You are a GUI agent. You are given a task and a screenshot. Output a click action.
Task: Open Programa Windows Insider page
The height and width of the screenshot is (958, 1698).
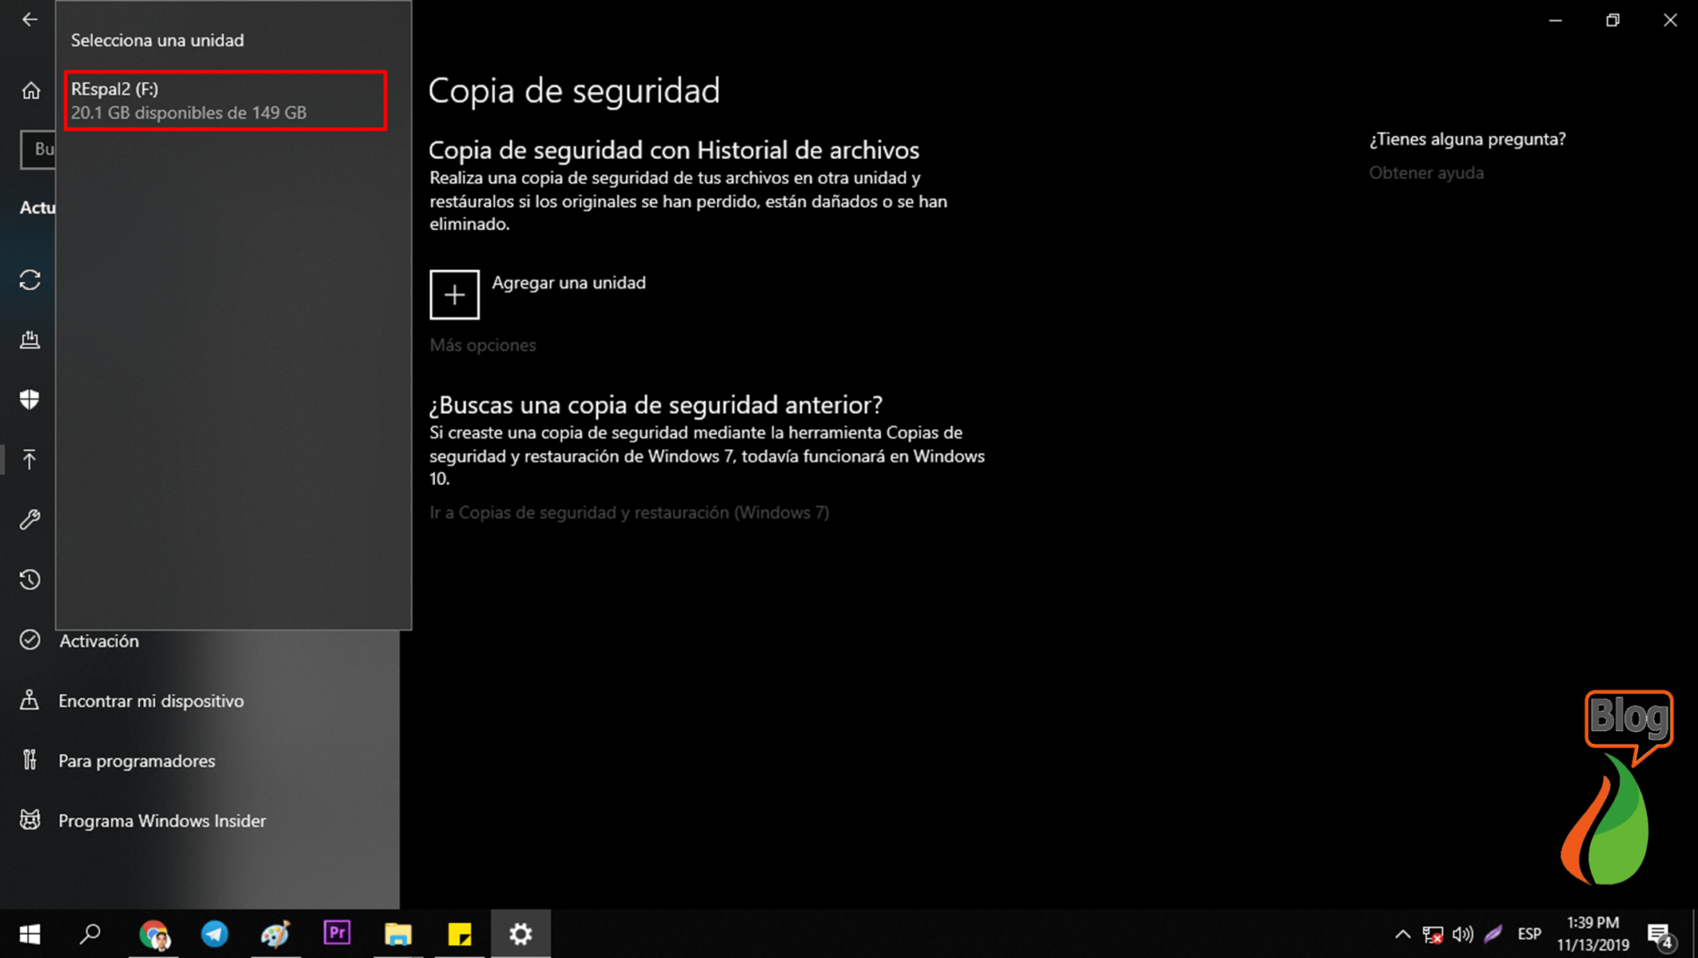(162, 821)
